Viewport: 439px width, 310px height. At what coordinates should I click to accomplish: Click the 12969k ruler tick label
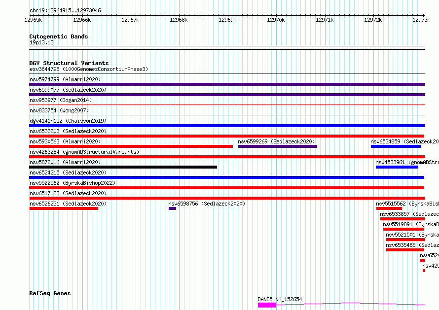[x=227, y=20]
